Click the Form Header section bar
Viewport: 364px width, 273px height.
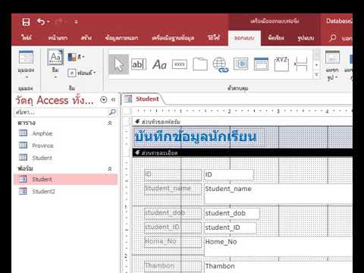(242, 121)
